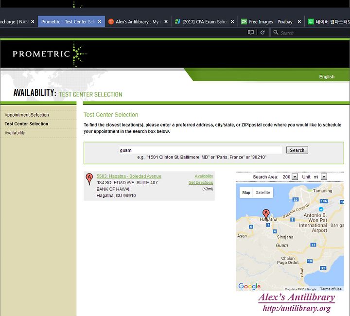Viewport: 350px width, 316px height.
Task: Click the airport icon on map
Action: [321, 209]
